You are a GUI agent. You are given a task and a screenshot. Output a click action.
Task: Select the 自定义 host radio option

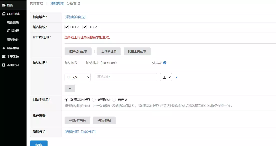114,100
